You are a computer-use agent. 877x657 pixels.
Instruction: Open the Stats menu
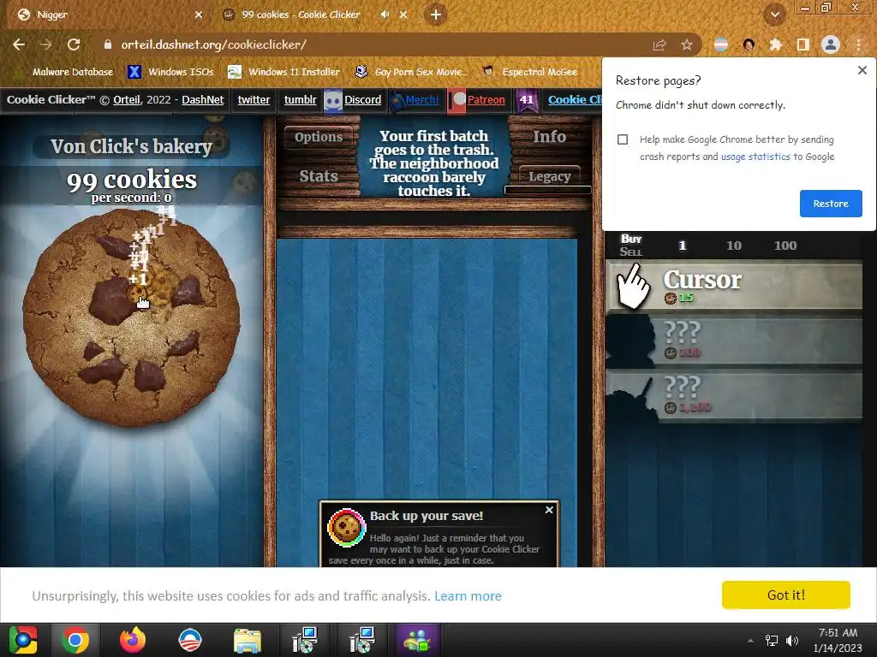coord(319,176)
